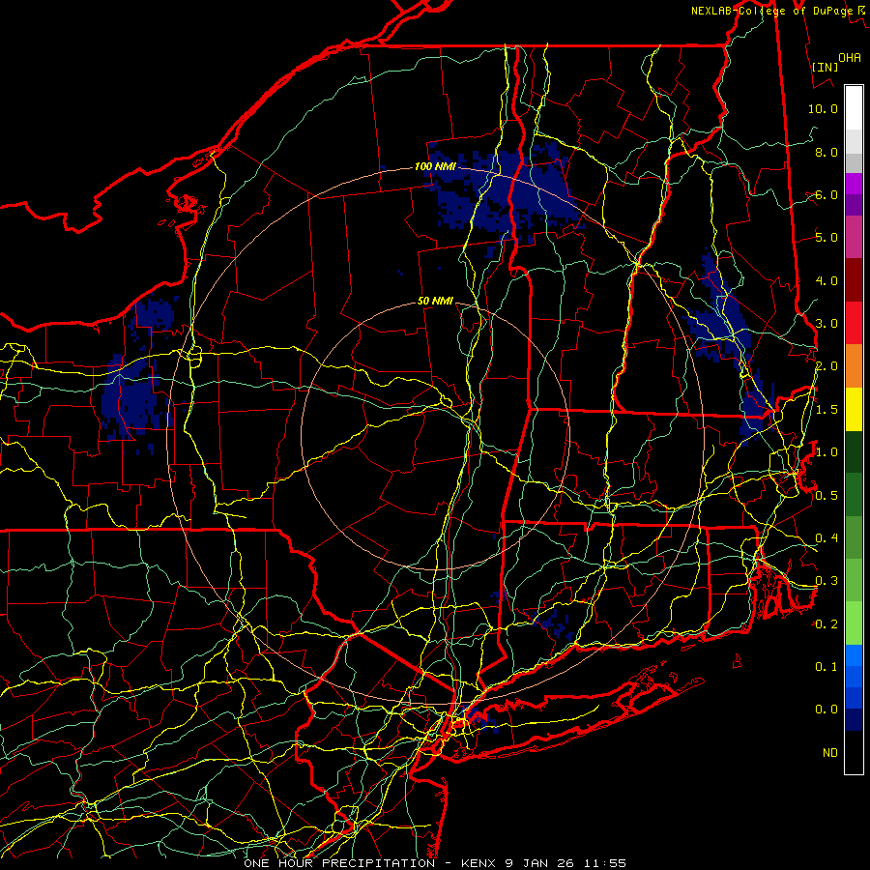Pick the light blue swatch above 0.1
870x870 pixels.
tap(854, 655)
